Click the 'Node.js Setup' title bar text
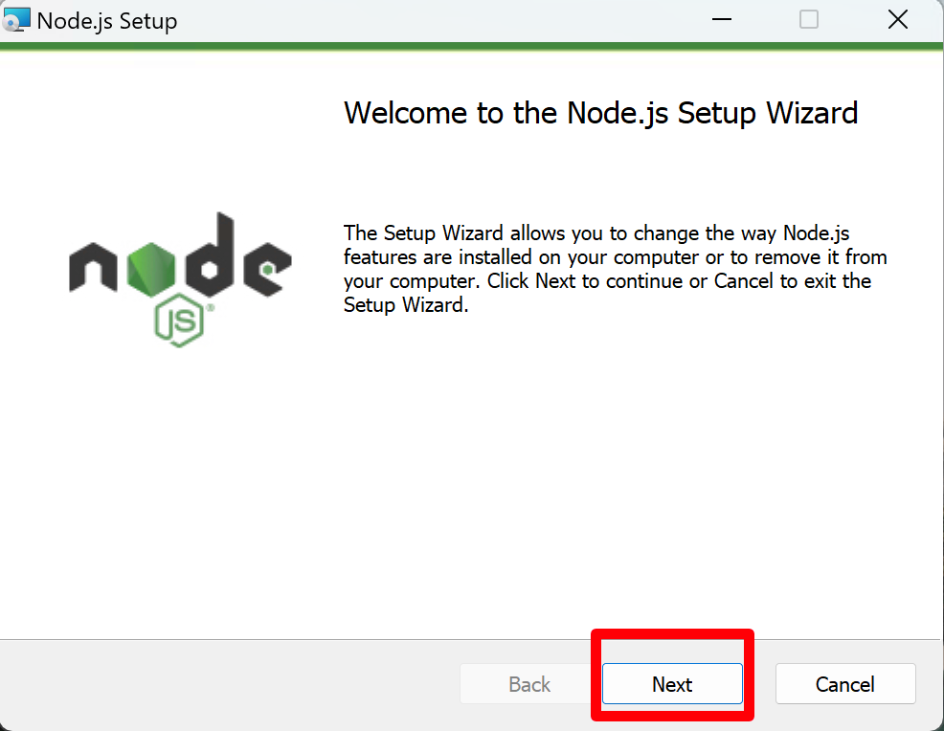The image size is (944, 731). click(x=107, y=21)
